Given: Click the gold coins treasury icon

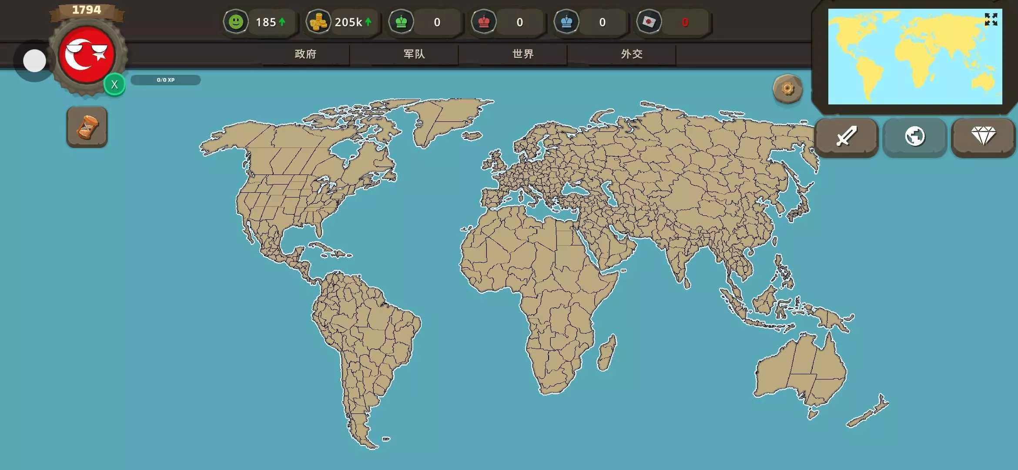Looking at the screenshot, I should click(x=318, y=22).
